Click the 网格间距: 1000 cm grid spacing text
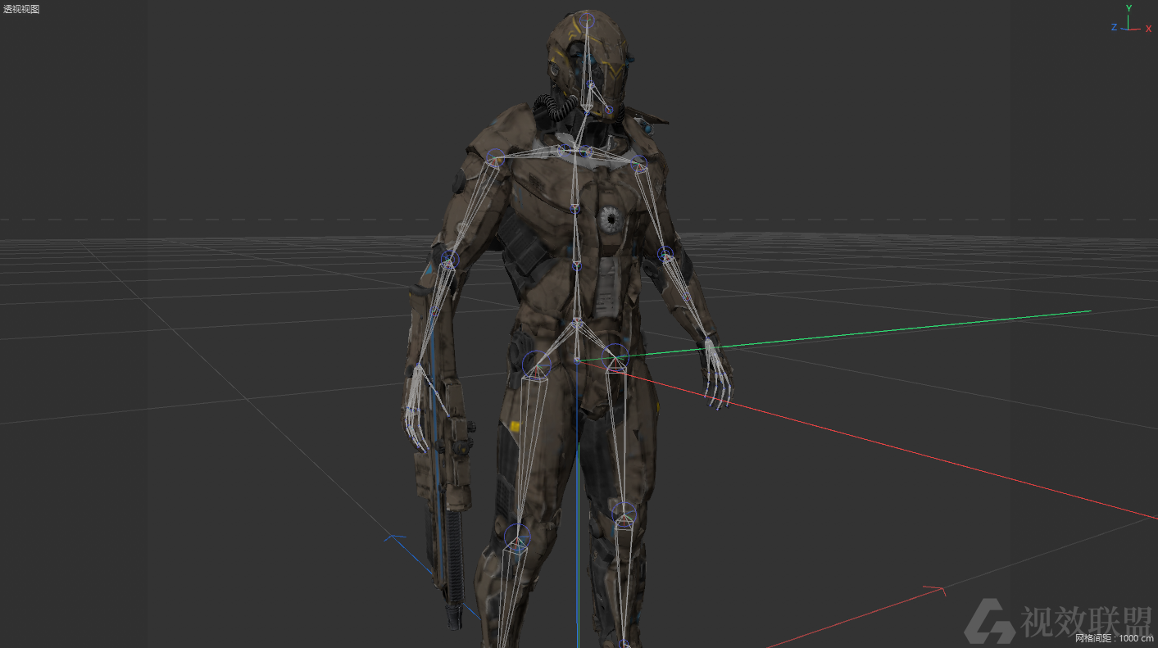The width and height of the screenshot is (1158, 648). tap(1113, 638)
